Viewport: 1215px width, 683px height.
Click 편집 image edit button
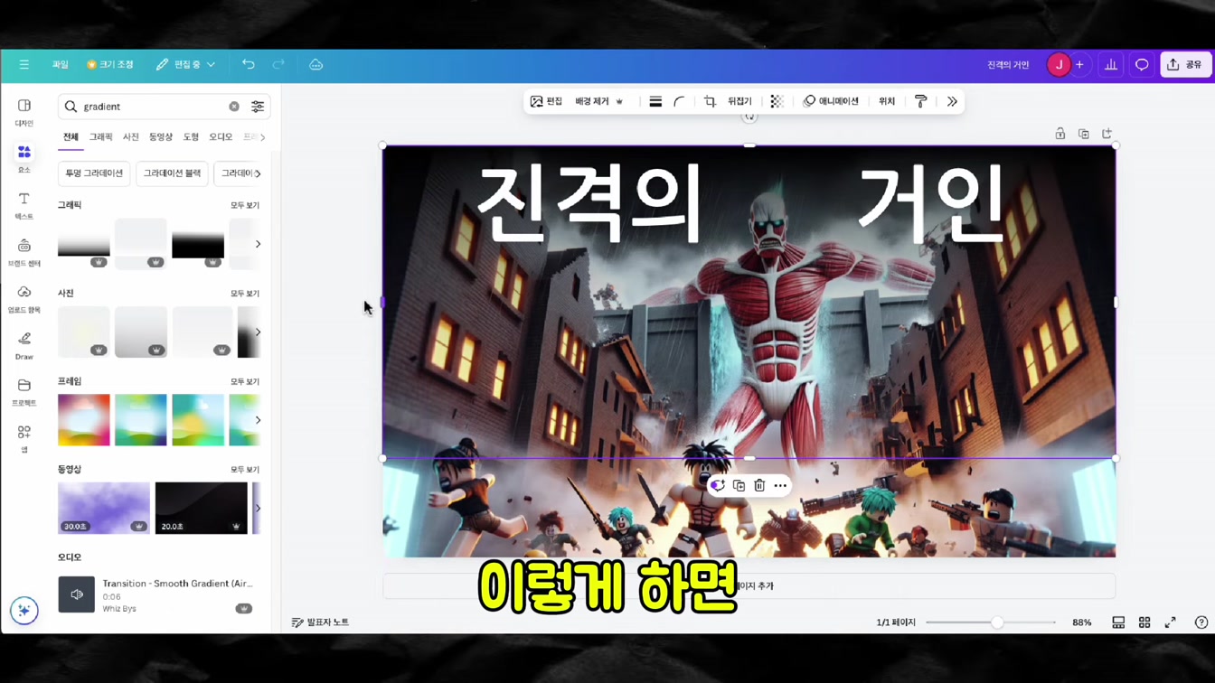546,102
